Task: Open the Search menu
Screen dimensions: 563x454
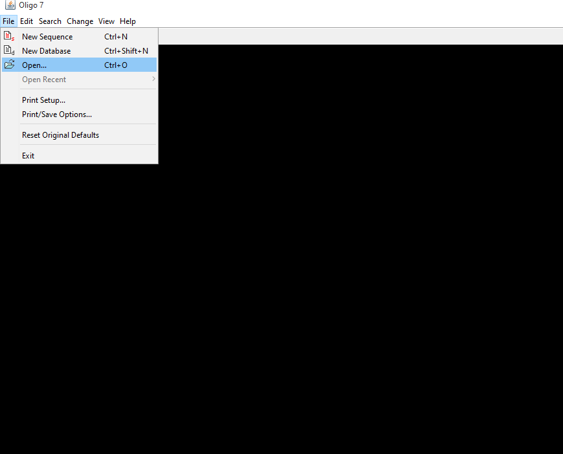Action: point(50,21)
